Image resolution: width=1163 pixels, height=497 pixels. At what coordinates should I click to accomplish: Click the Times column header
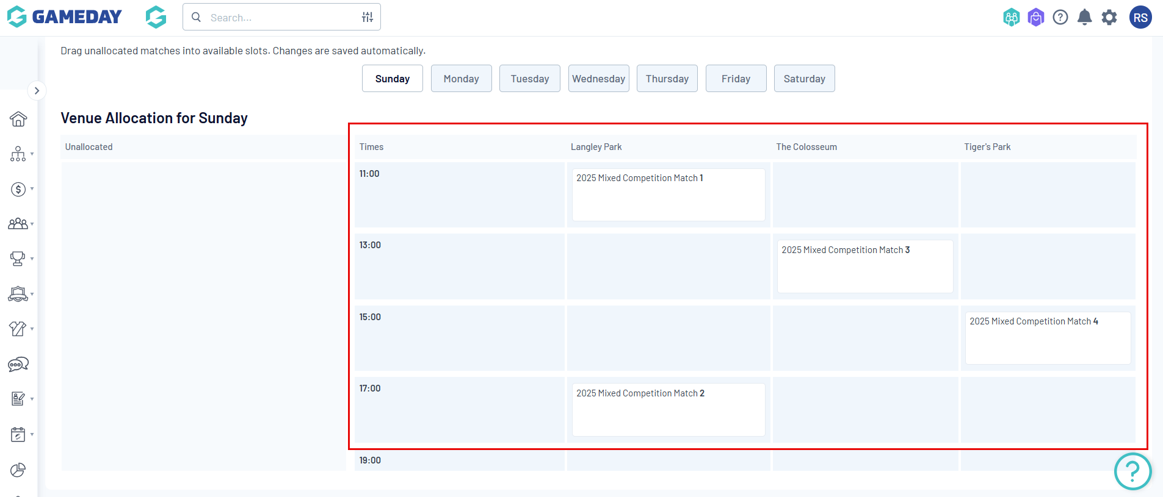click(371, 147)
